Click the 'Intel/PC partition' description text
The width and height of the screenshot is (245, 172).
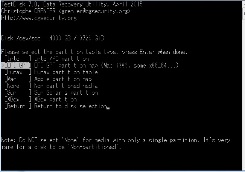[x=61, y=58]
